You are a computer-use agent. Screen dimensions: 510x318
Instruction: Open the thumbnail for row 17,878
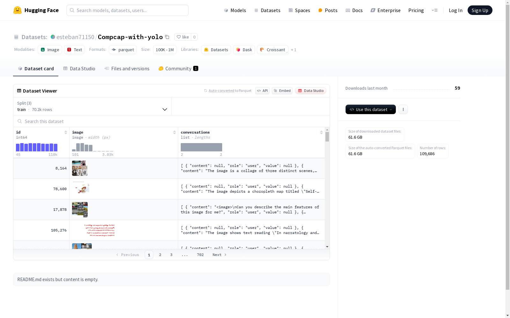tap(80, 210)
